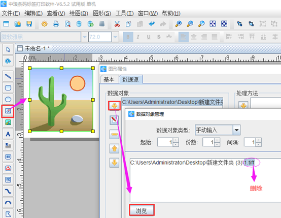
Task: Toggle Italic formatting button
Action: tap(138, 37)
